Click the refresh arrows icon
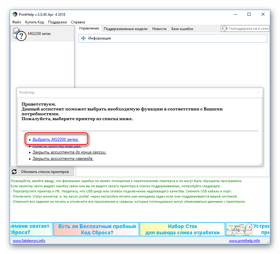 point(14,172)
